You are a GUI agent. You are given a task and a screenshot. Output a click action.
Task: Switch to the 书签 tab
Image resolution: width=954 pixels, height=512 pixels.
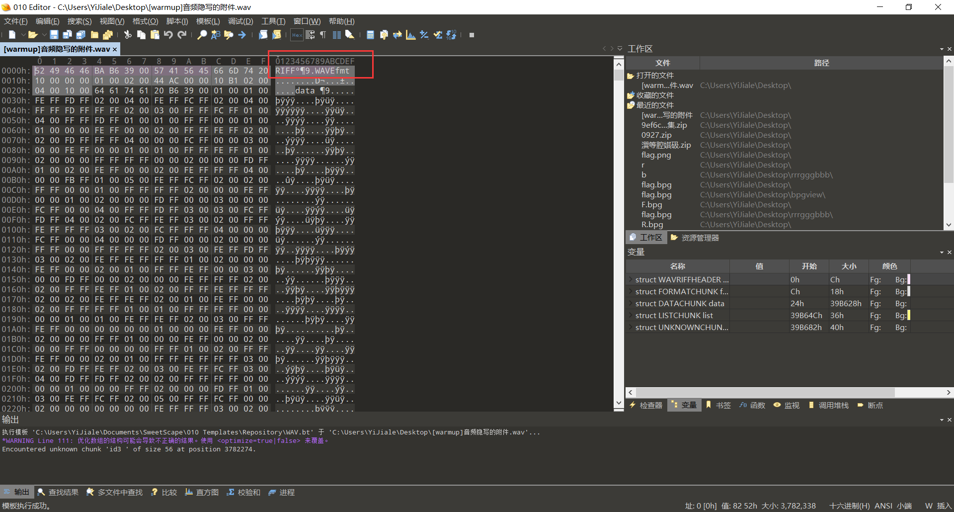(718, 405)
